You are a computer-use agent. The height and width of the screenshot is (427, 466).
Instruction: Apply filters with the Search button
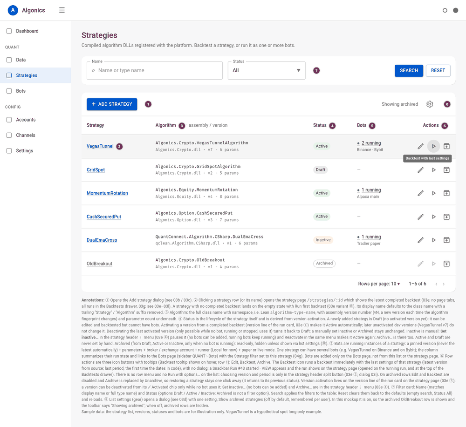pyautogui.click(x=409, y=71)
